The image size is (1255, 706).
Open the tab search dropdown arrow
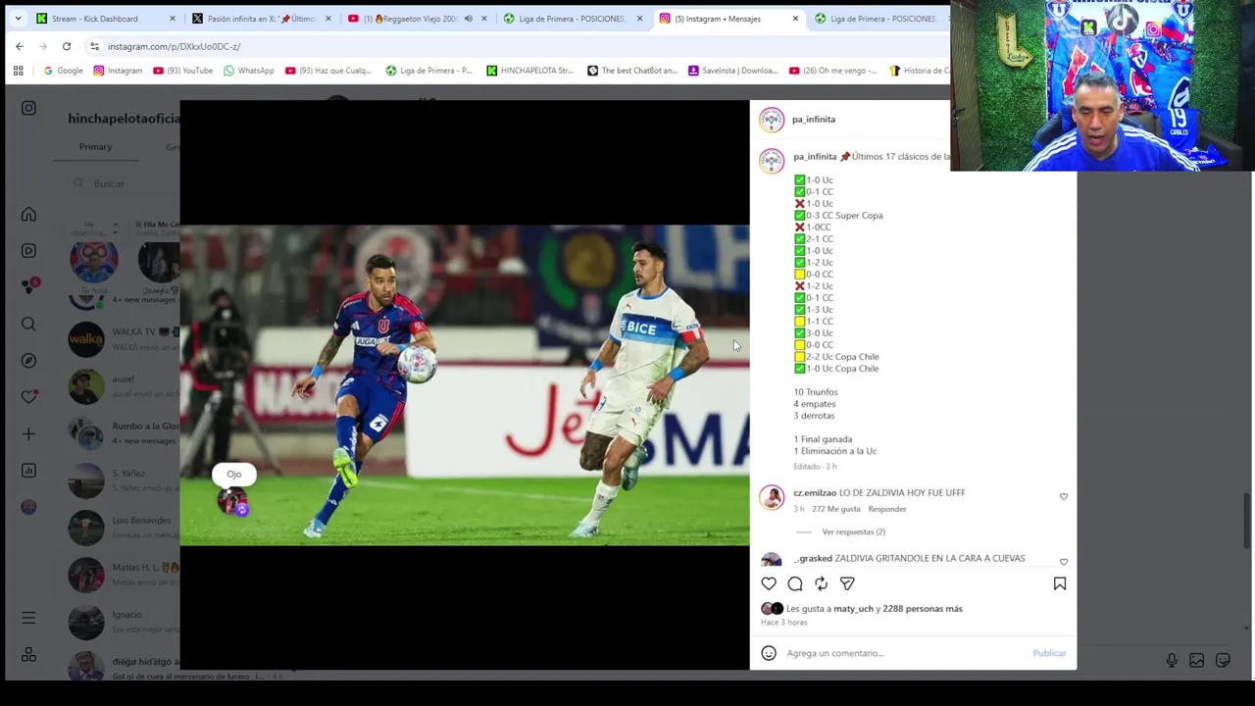point(18,19)
